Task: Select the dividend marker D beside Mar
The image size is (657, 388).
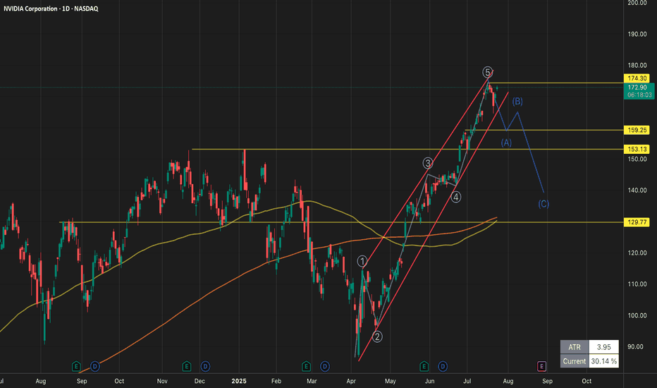Action: (x=325, y=367)
